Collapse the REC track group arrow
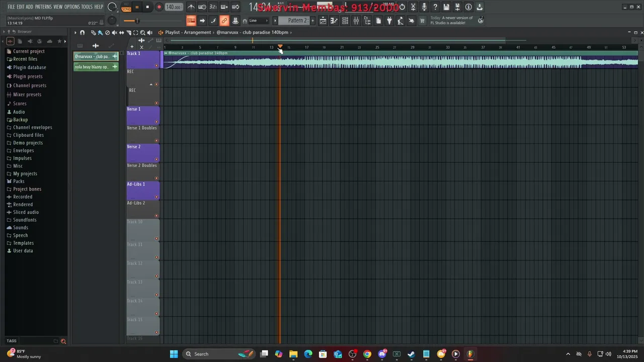 click(151, 84)
